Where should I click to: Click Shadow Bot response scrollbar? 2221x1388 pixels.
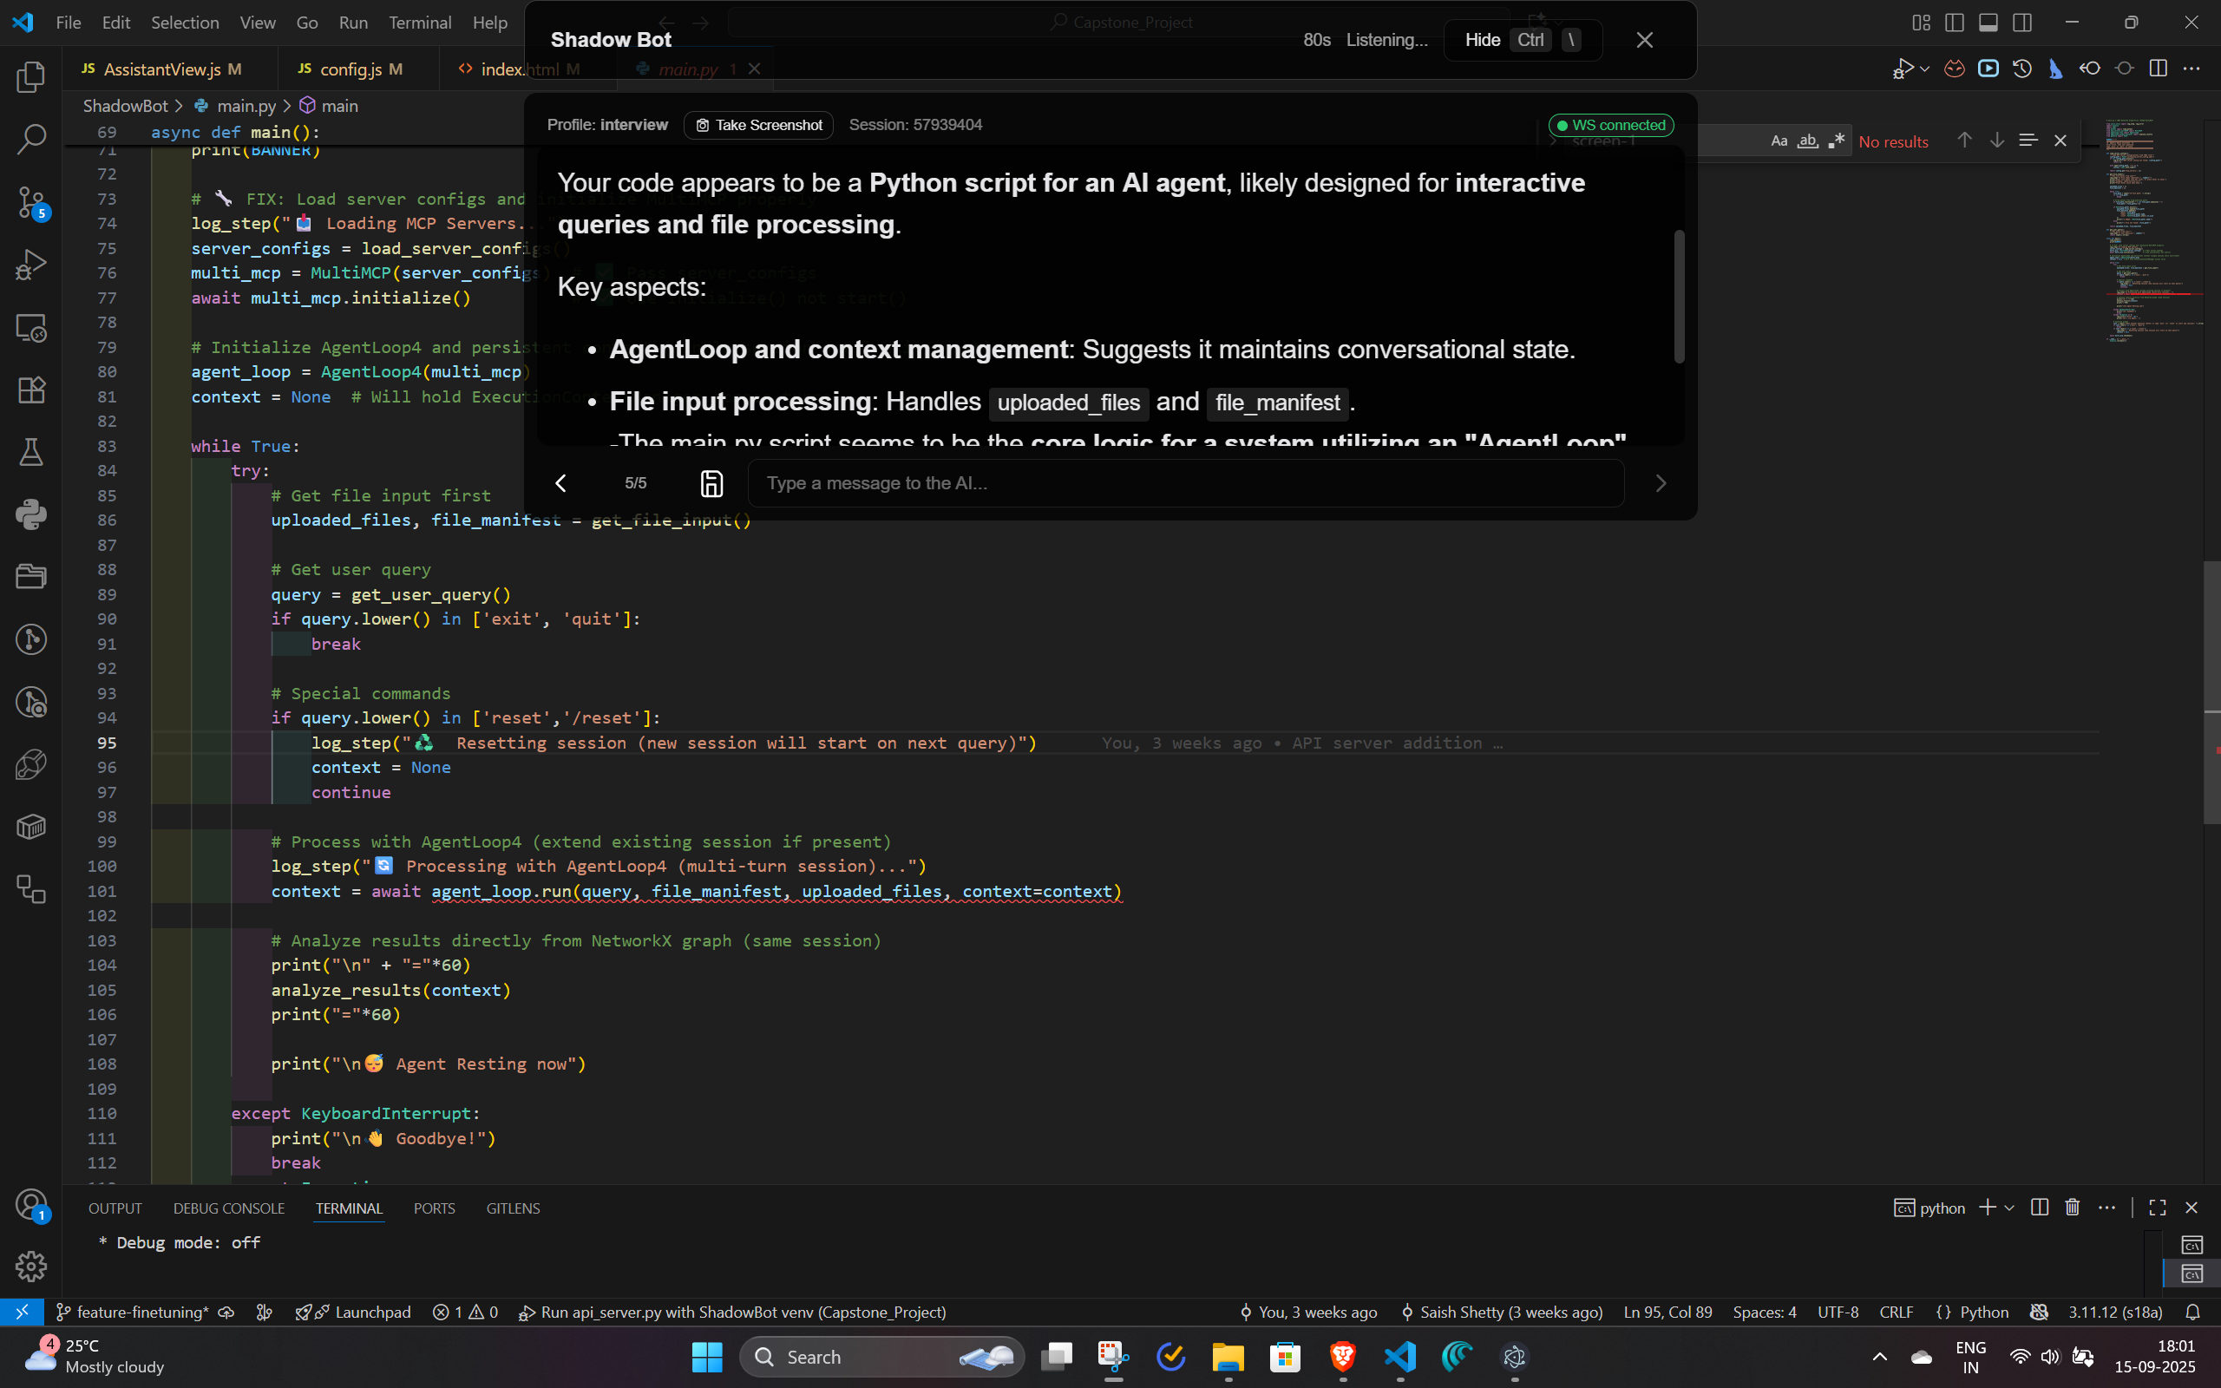click(1679, 296)
